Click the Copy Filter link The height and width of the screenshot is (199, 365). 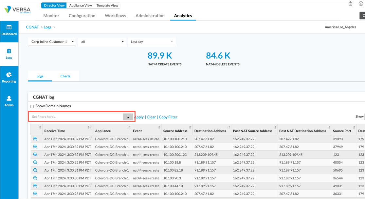pyautogui.click(x=168, y=117)
